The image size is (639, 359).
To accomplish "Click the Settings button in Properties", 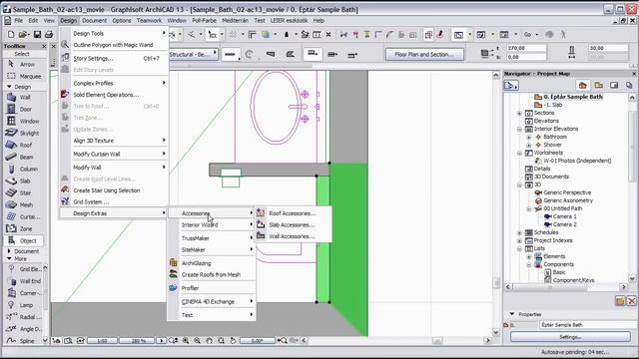I will tap(570, 337).
